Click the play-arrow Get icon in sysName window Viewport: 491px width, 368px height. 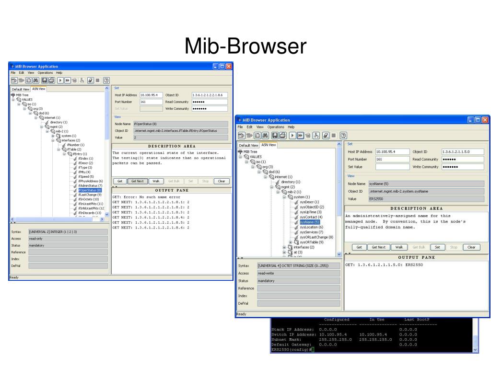[292, 136]
